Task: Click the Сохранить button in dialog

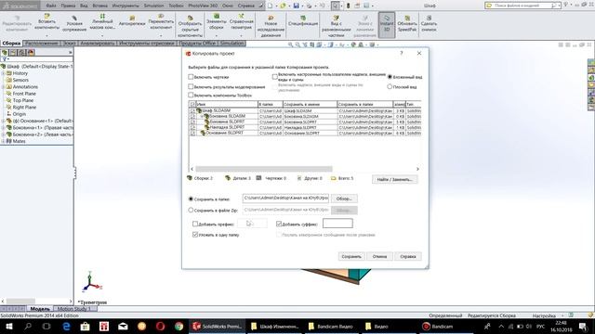Action: [x=351, y=256]
